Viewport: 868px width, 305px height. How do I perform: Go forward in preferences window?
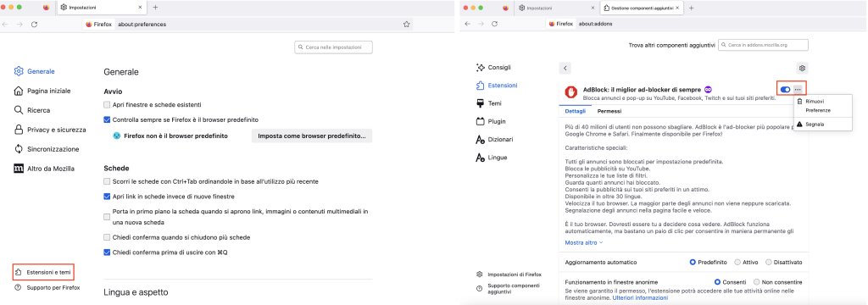point(20,25)
